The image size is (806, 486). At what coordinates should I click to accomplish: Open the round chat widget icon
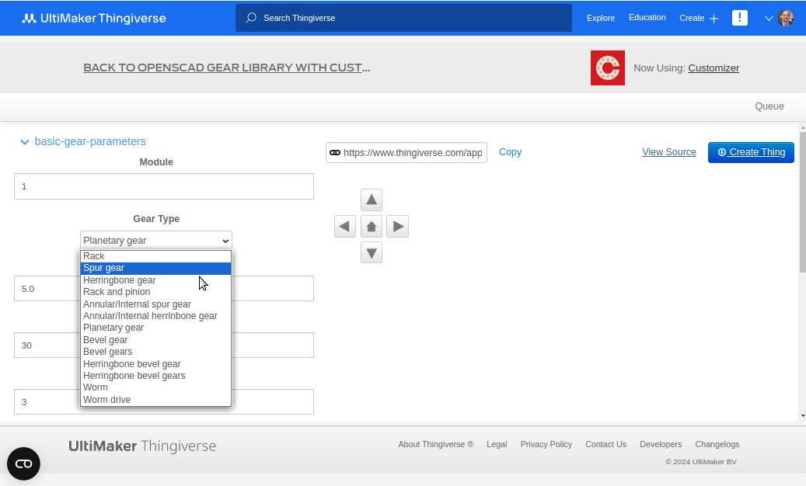click(23, 464)
